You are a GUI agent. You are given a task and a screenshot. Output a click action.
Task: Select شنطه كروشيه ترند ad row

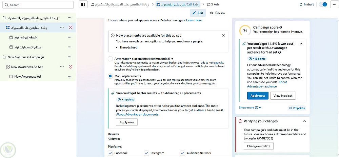click(38, 37)
